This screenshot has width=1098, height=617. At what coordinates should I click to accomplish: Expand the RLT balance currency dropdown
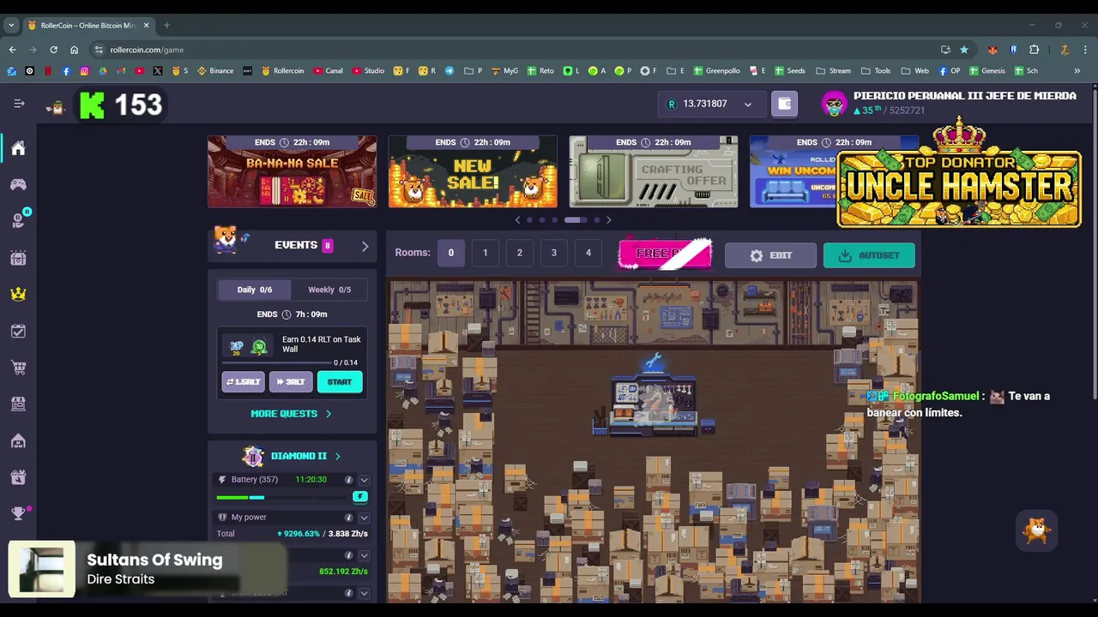748,105
